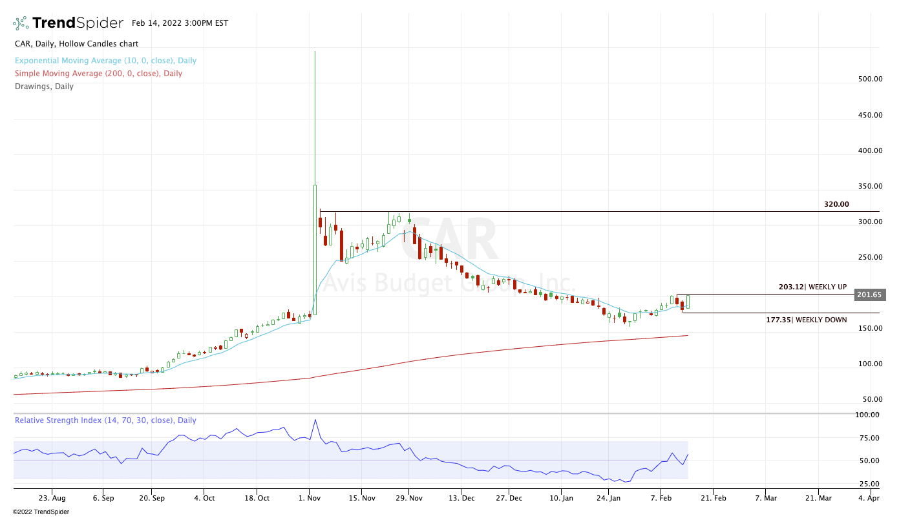Click the 29. Nov date label

coord(408,498)
